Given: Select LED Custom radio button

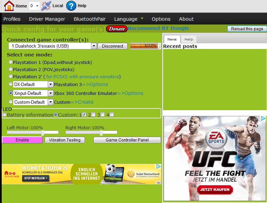Looking at the screenshot, I should (x=56, y=115).
